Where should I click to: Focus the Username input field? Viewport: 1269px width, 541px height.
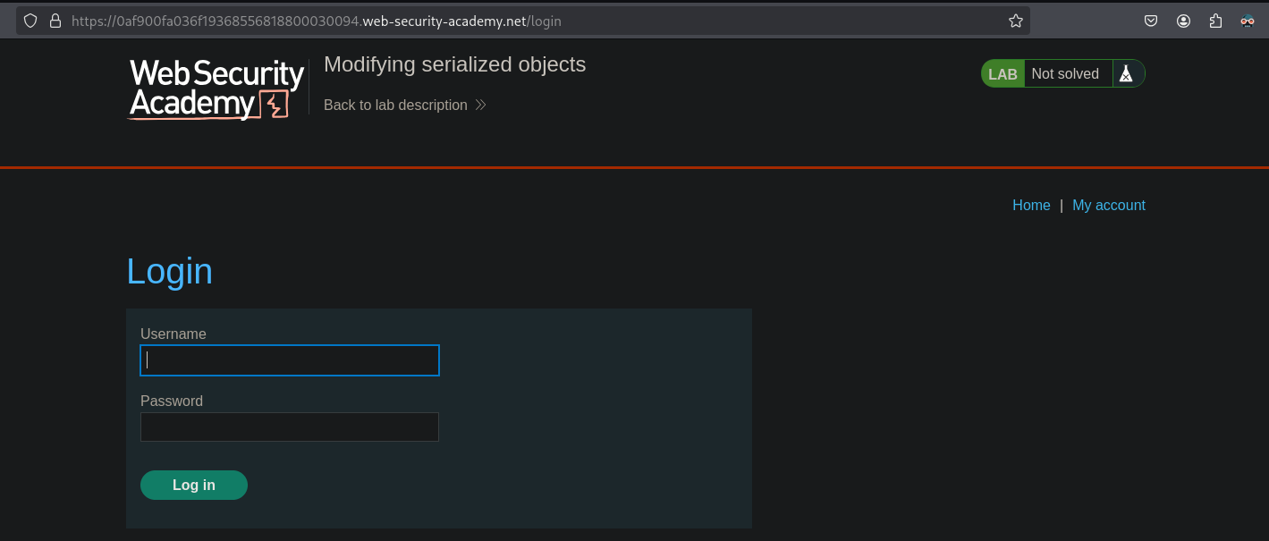coord(290,360)
